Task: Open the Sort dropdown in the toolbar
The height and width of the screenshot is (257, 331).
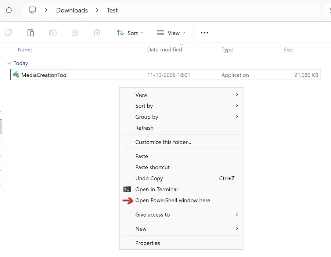Action: [x=130, y=33]
